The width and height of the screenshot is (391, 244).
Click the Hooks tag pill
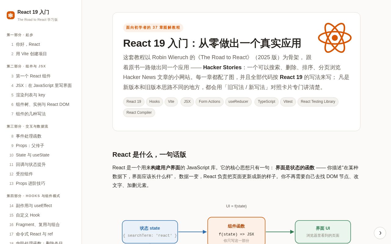pos(155,102)
